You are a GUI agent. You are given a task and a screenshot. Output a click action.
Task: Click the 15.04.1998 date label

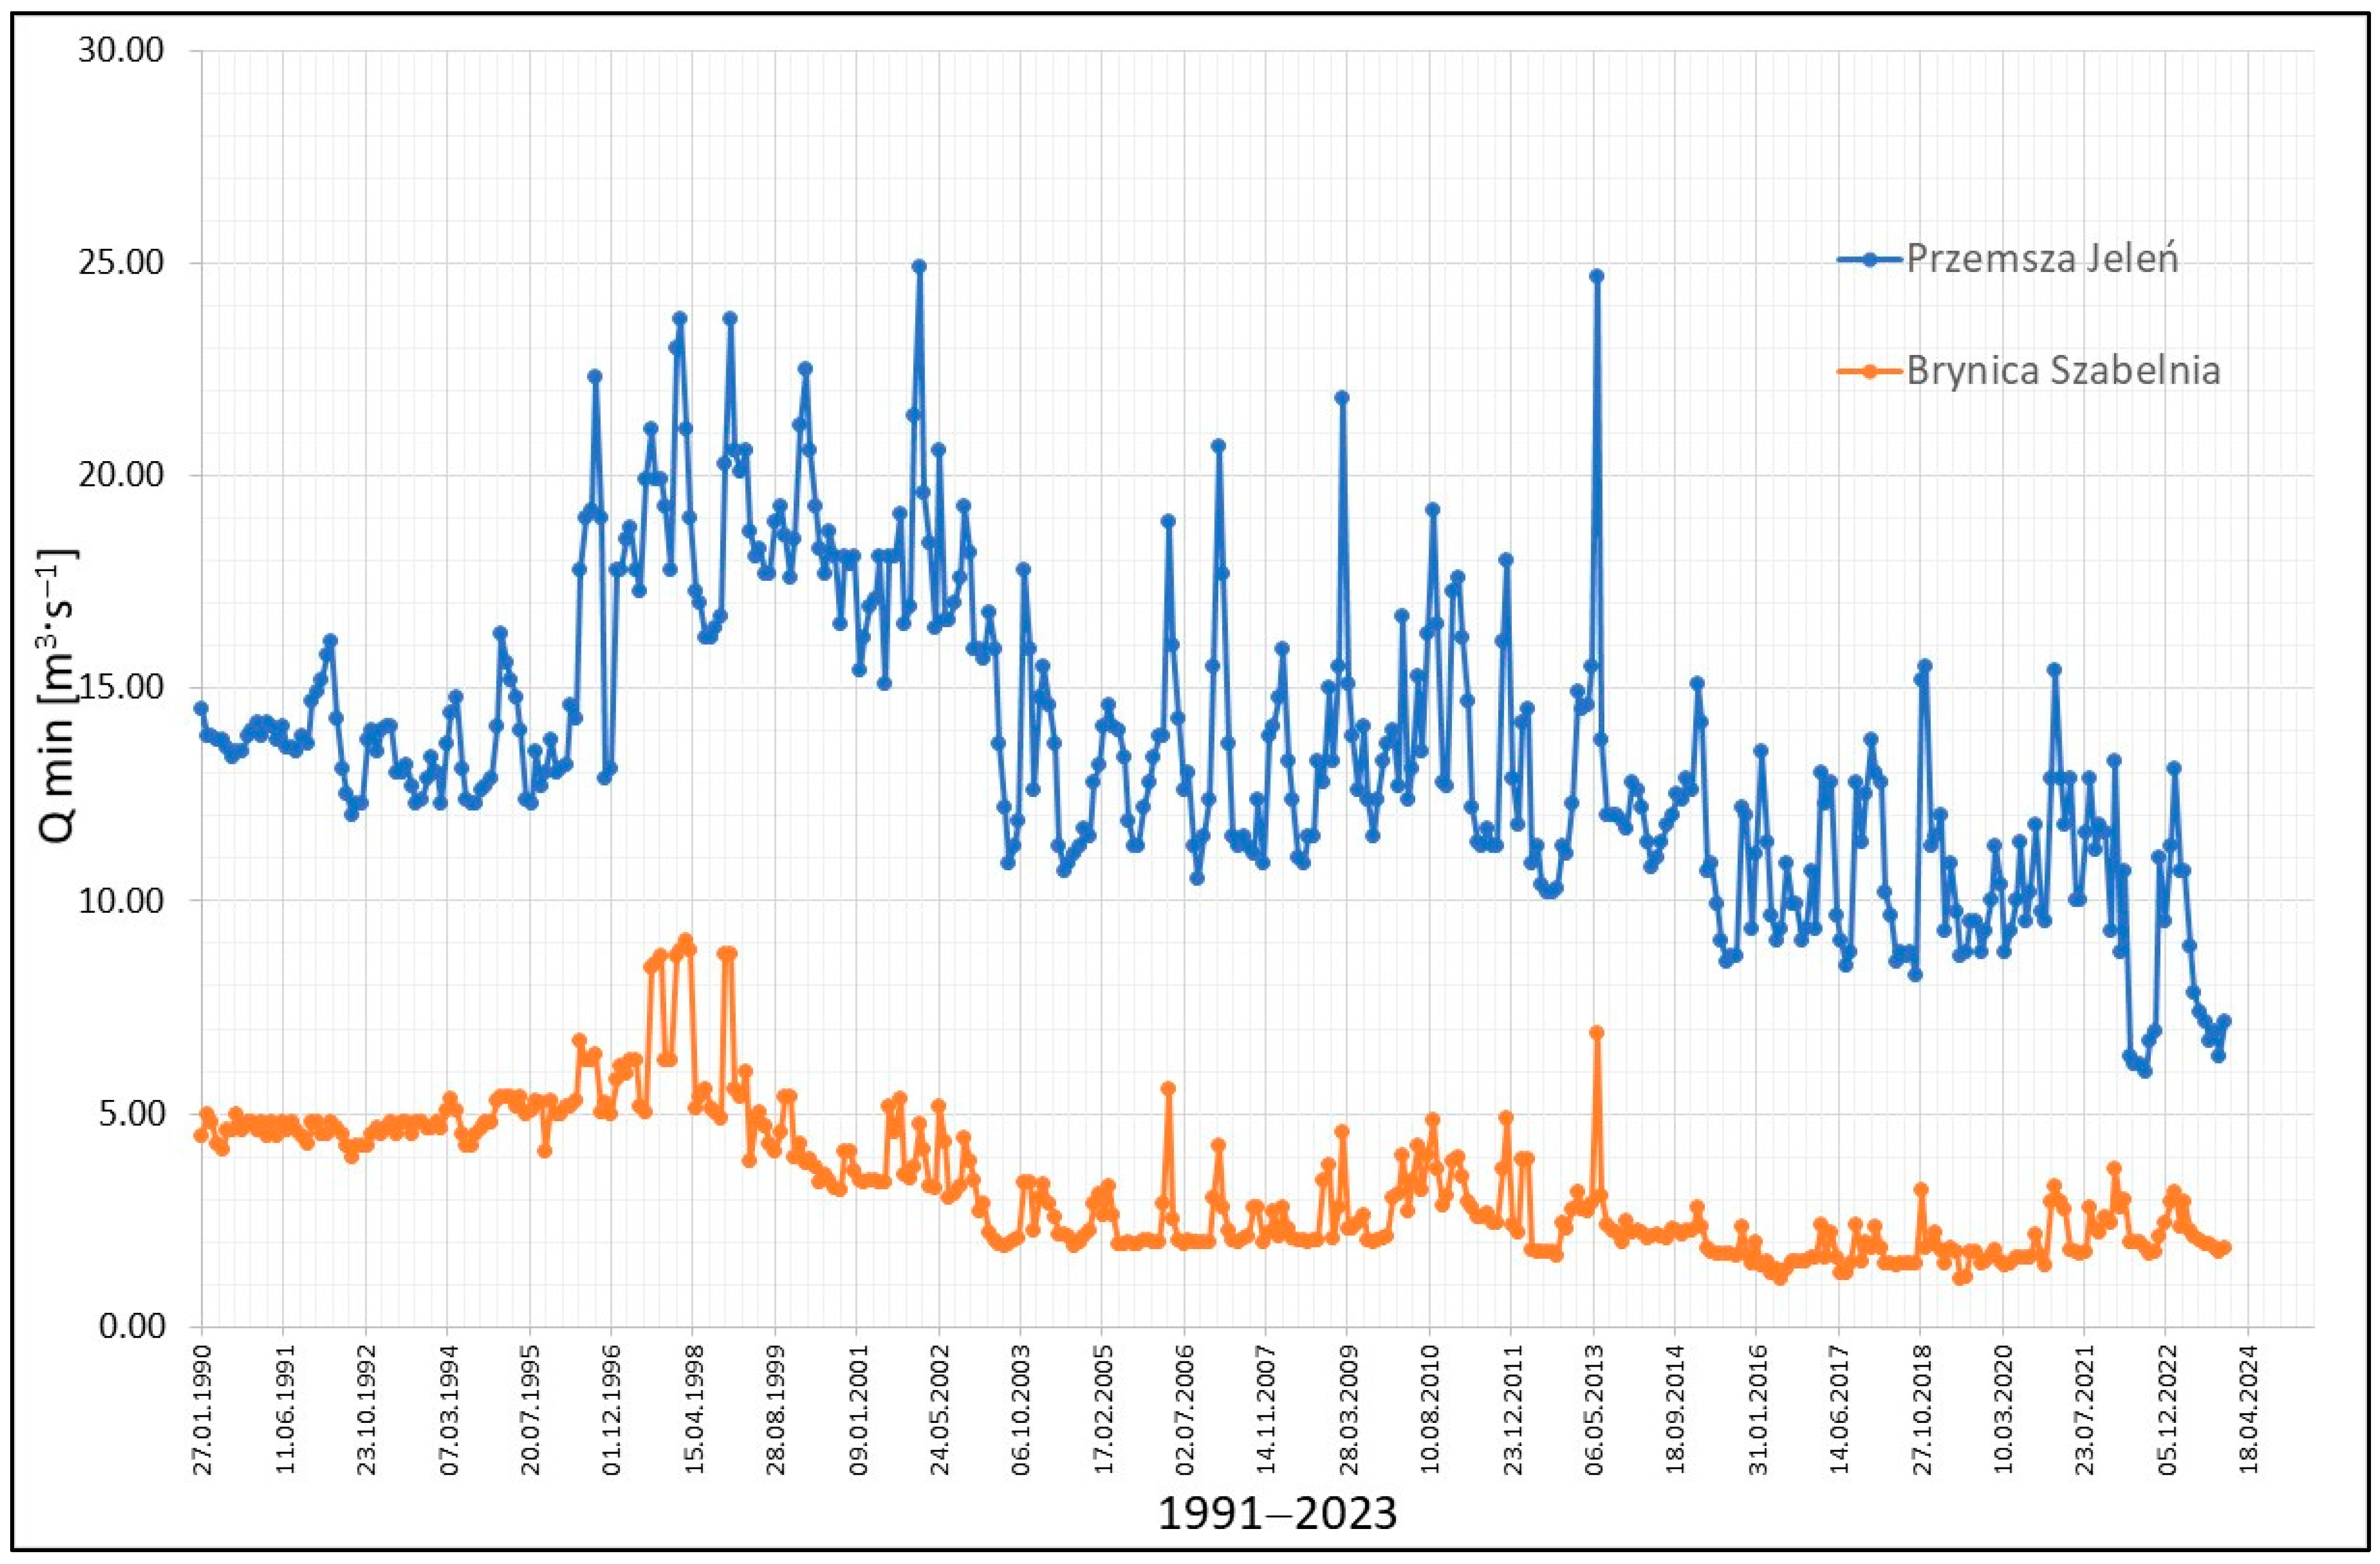click(x=693, y=1409)
